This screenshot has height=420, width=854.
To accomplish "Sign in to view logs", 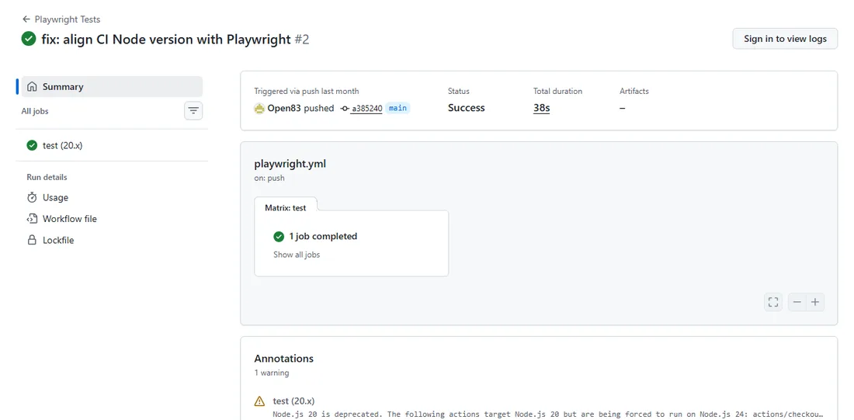I will (x=785, y=39).
